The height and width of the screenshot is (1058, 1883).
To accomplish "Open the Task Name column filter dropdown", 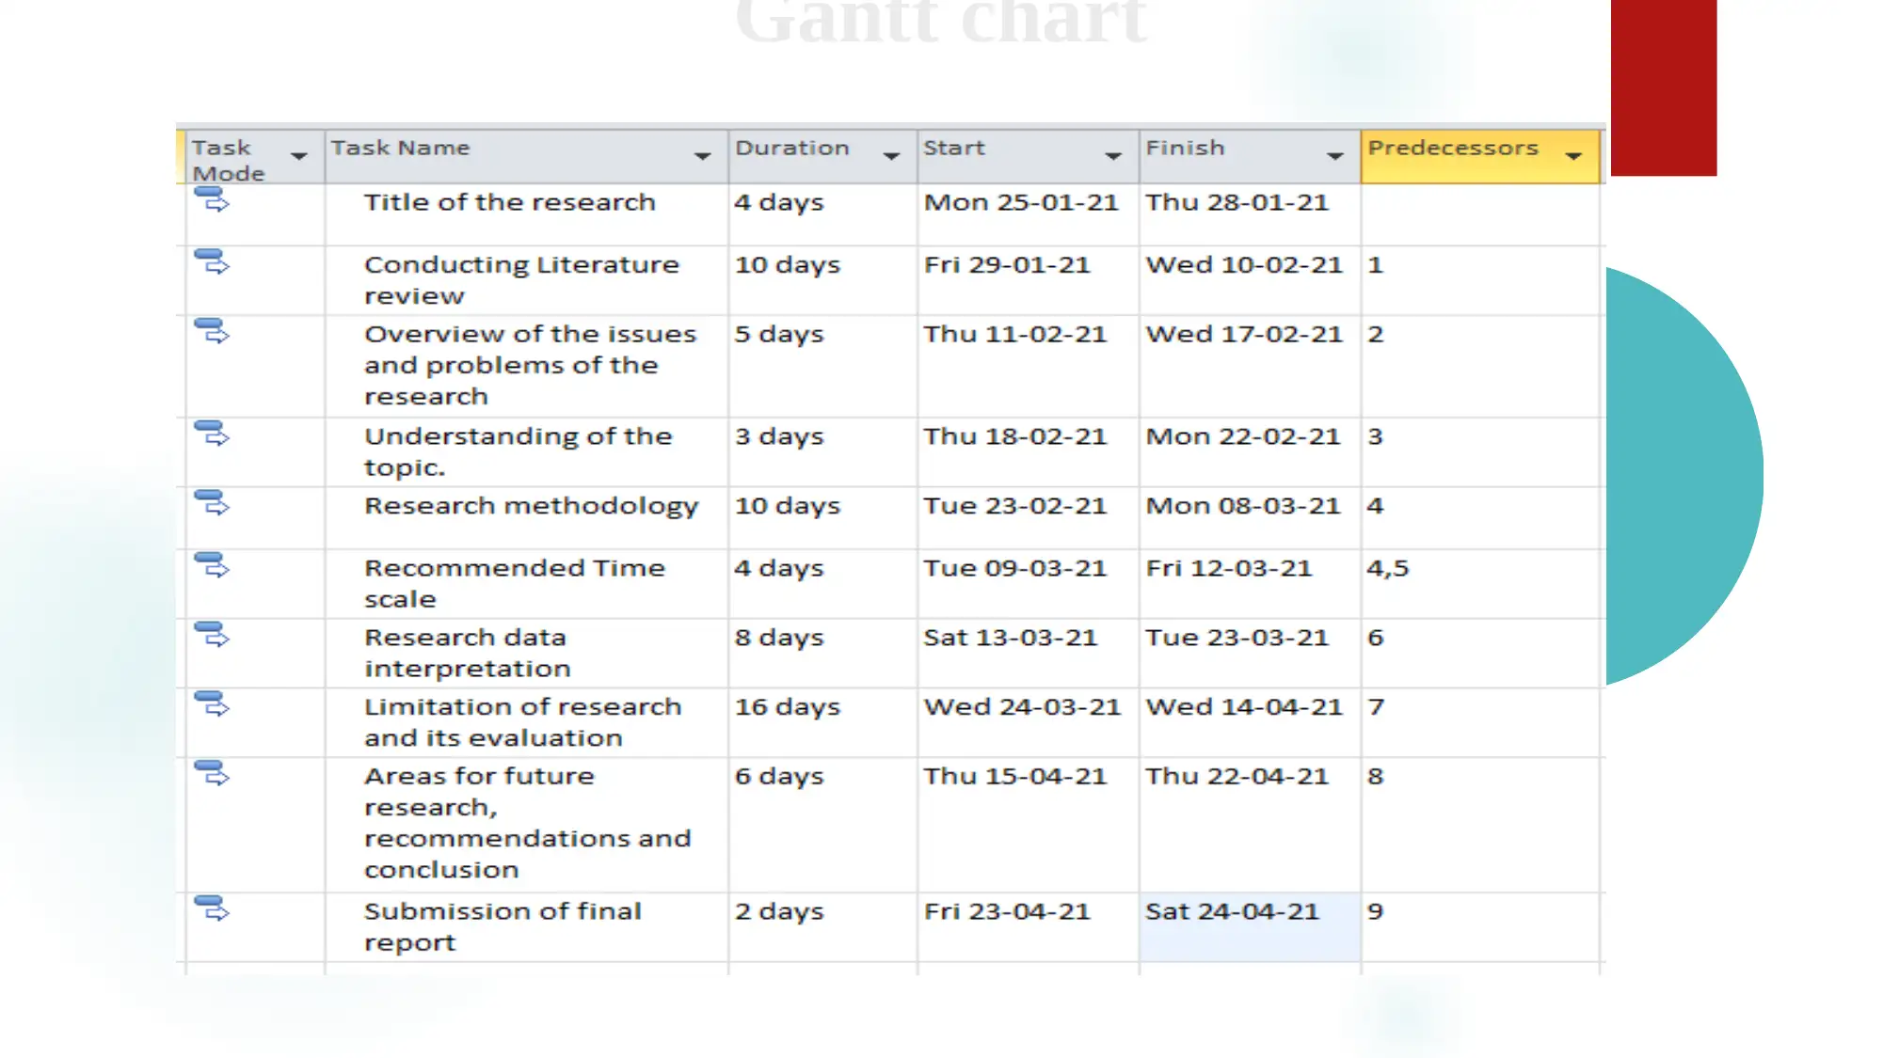I will click(703, 156).
